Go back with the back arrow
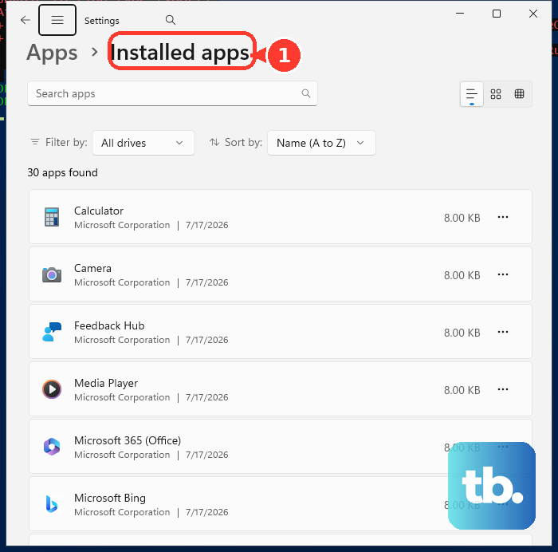The height and width of the screenshot is (552, 558). tap(26, 20)
